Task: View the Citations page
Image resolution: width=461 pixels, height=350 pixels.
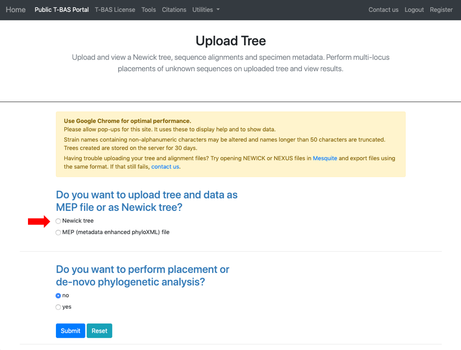Action: click(x=174, y=9)
